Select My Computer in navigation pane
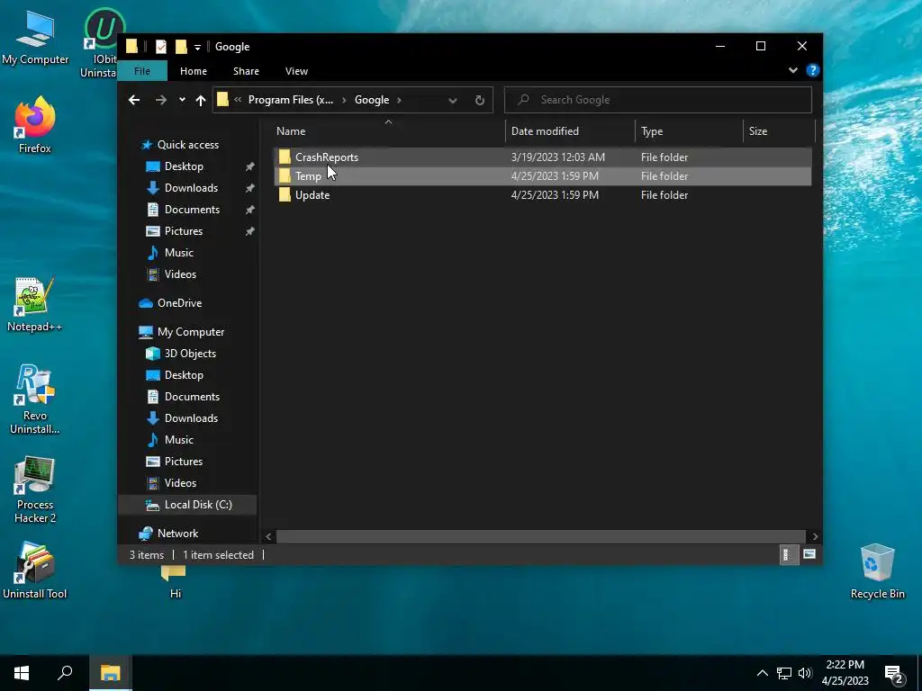922x691 pixels. tap(191, 332)
